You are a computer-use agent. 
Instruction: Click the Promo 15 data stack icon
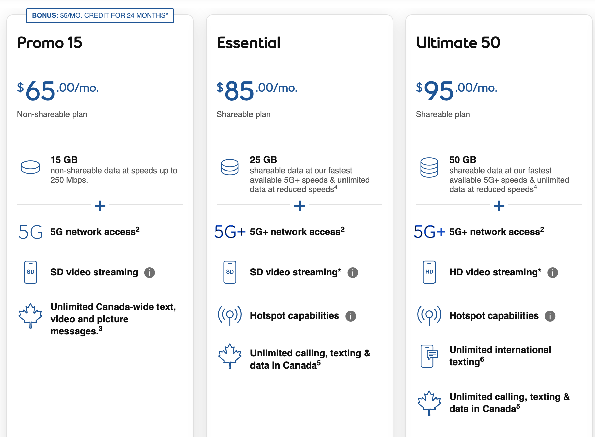[x=30, y=167]
